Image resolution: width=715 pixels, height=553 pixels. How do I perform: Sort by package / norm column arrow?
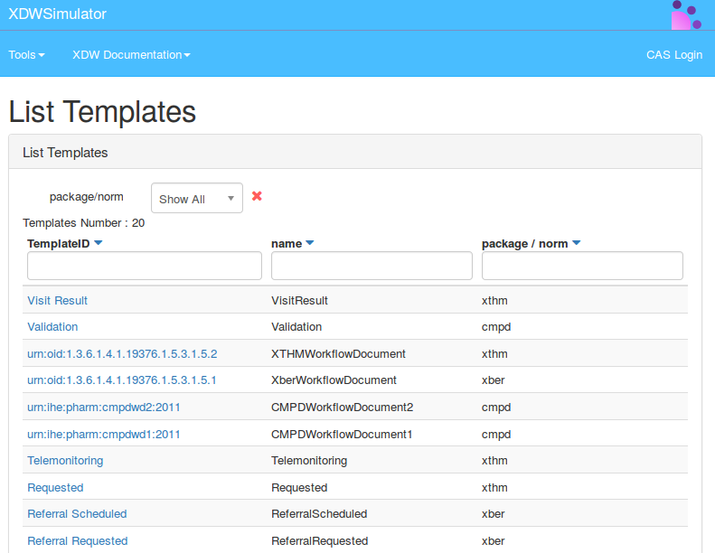577,243
